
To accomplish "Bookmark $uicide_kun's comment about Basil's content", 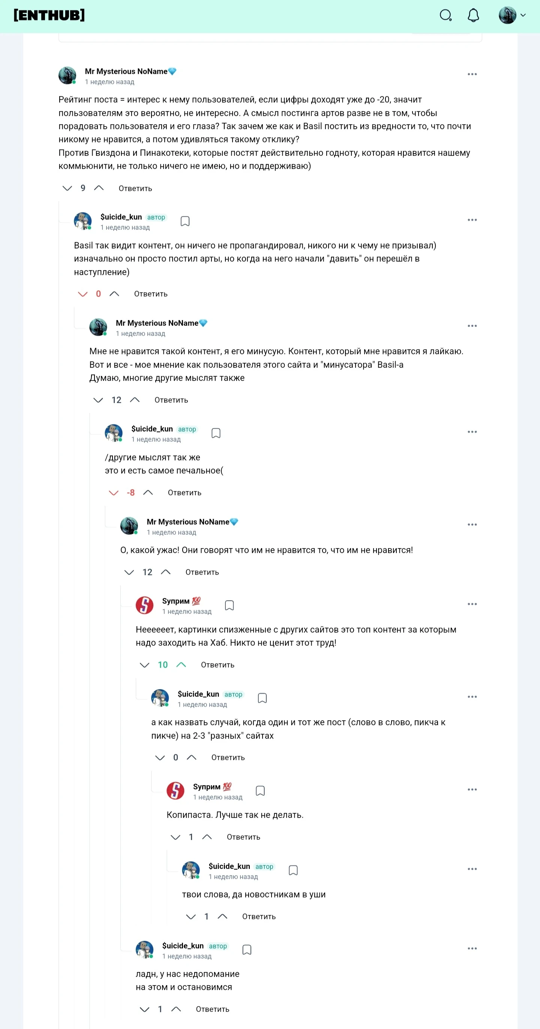I will 185,221.
